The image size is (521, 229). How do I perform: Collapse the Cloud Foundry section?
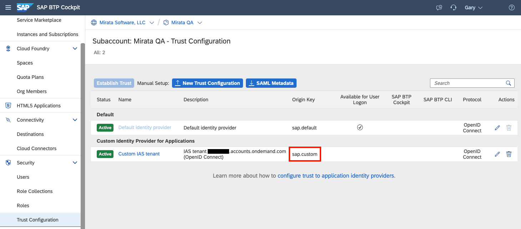point(75,49)
